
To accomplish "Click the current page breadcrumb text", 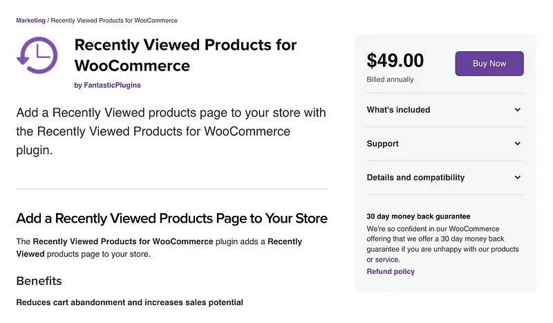I will (114, 21).
